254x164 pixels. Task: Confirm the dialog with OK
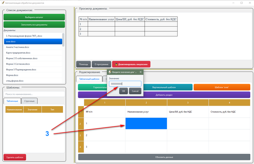pos(124,91)
